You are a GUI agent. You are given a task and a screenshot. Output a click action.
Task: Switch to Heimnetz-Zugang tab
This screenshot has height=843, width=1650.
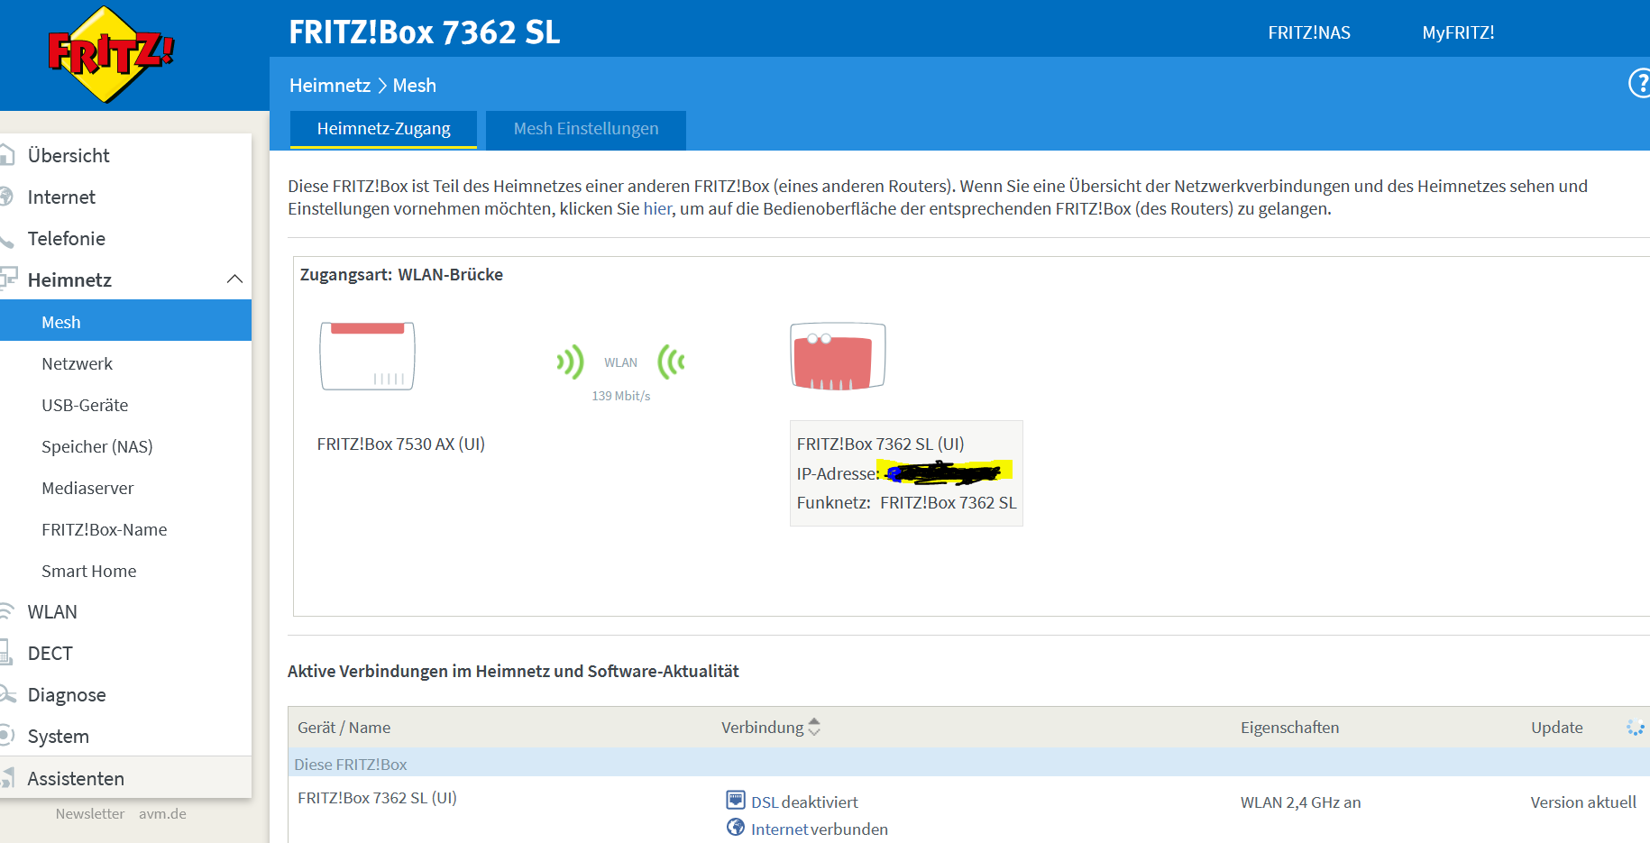pos(383,129)
